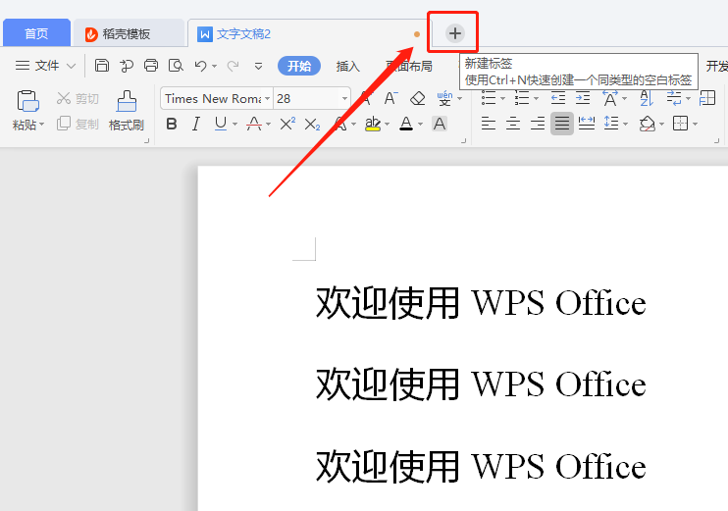Click the 粘贴 paste button
The width and height of the screenshot is (728, 511).
click(x=27, y=111)
